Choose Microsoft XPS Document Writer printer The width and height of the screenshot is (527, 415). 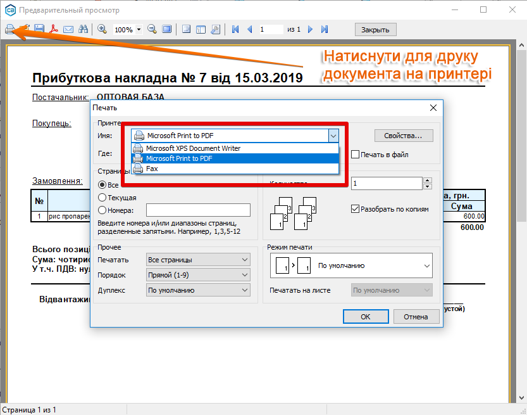235,148
